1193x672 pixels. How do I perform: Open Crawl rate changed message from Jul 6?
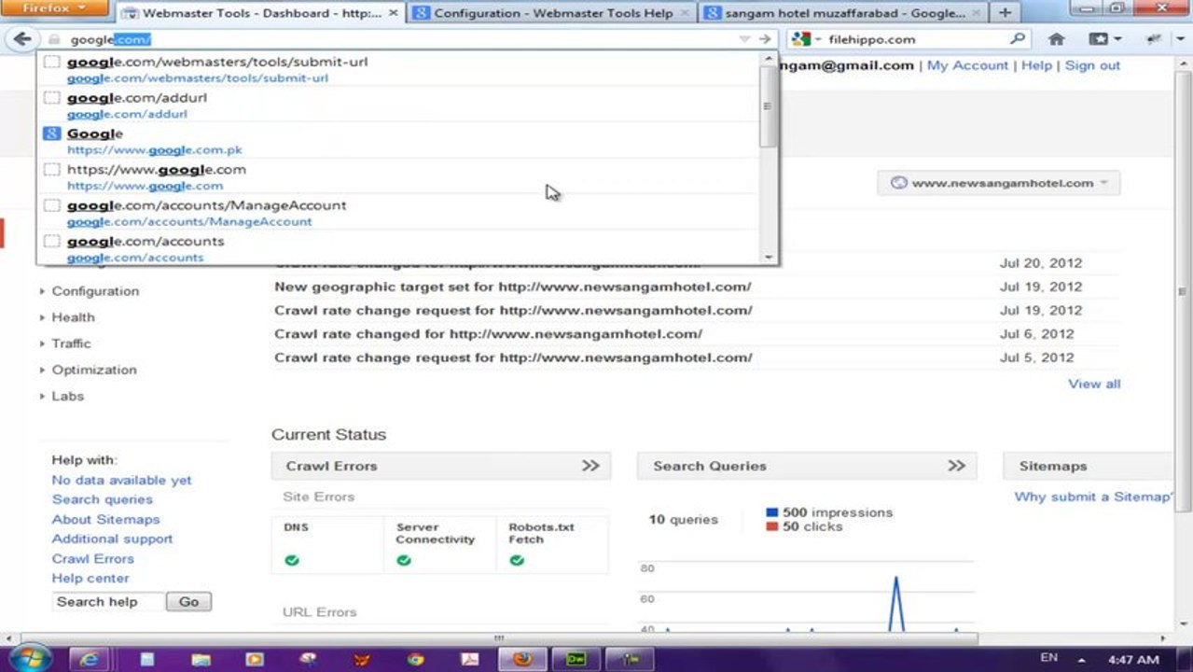click(488, 333)
